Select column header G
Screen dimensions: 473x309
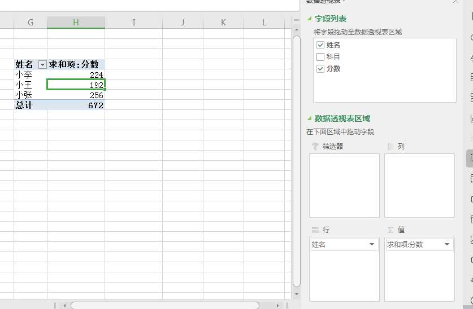tap(31, 23)
